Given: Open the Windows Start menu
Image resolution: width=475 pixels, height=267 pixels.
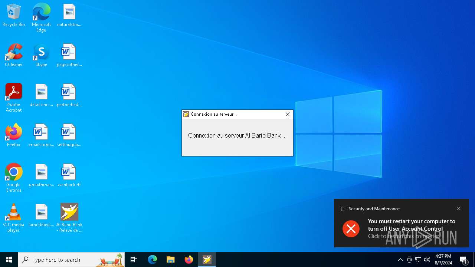Looking at the screenshot, I should click(9, 260).
